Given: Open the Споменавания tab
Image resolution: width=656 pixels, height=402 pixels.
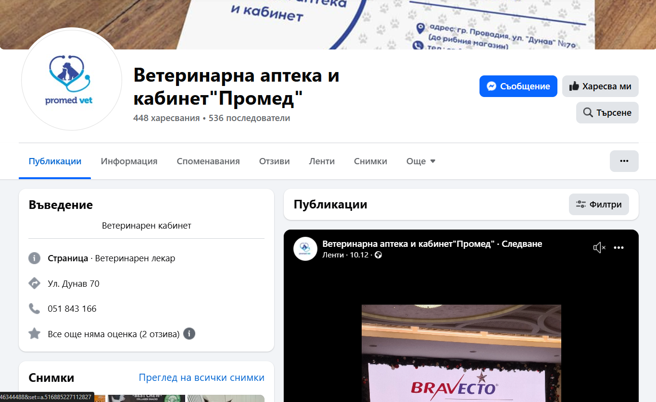Looking at the screenshot, I should tap(208, 161).
